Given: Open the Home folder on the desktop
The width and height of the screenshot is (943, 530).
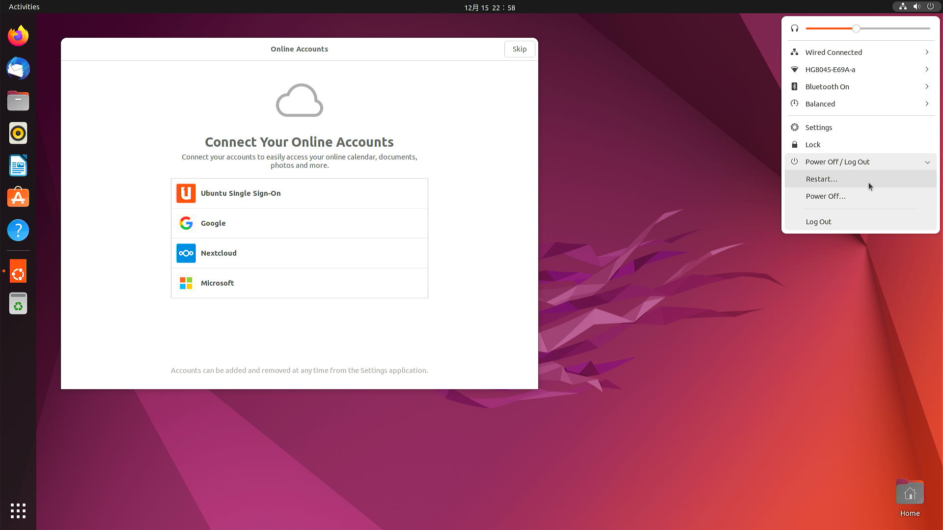Looking at the screenshot, I should click(910, 492).
